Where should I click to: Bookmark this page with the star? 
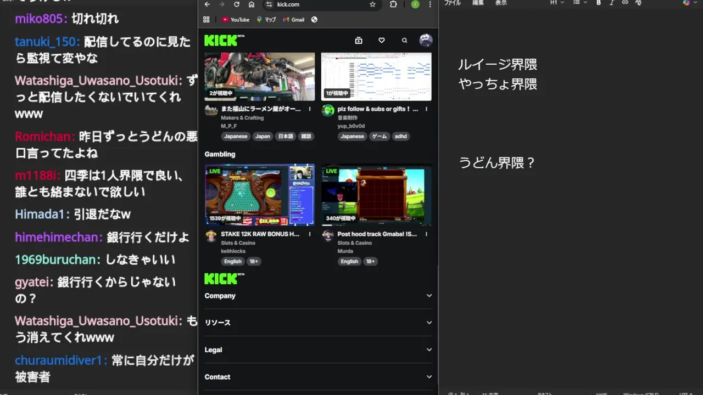[372, 4]
